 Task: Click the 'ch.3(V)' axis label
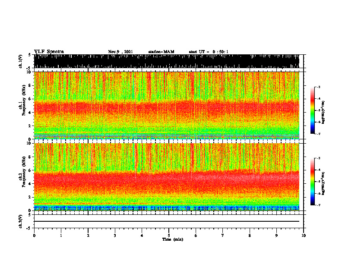pyautogui.click(x=20, y=221)
